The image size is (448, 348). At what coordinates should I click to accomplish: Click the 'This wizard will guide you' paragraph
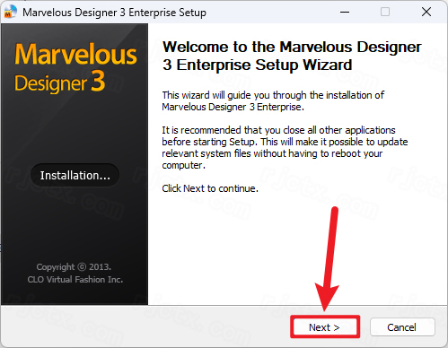point(273,101)
